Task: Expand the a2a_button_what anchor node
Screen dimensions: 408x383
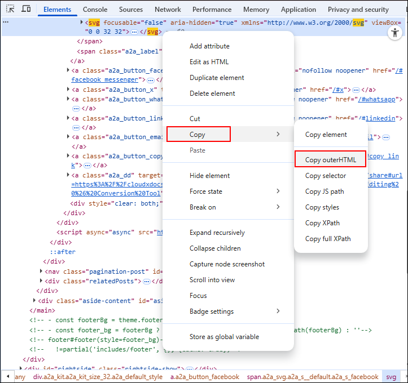Action: click(x=68, y=99)
